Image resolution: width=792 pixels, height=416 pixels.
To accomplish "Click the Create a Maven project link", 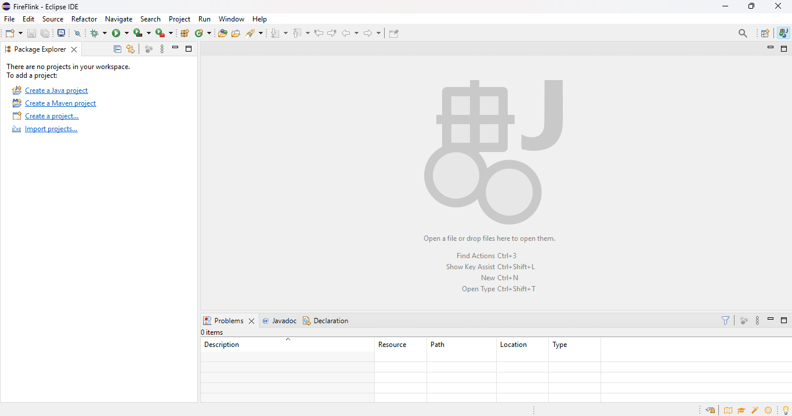I will point(60,103).
